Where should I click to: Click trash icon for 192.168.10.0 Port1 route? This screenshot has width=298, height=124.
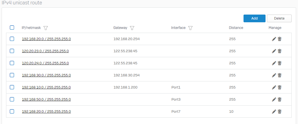[x=280, y=87]
